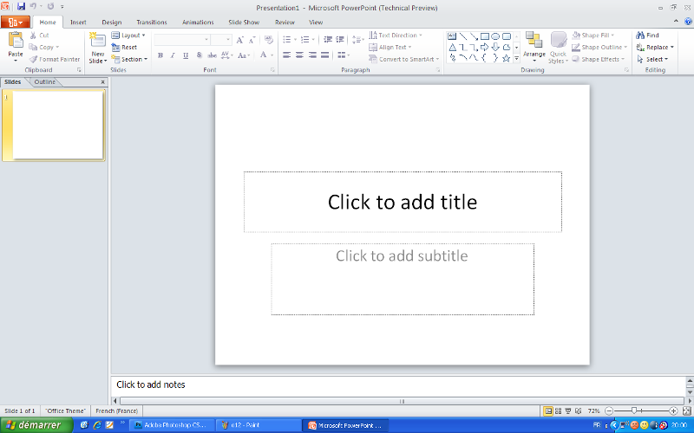Select the 5-Point Star shape
Screen dimensions: 694x433
point(507,58)
